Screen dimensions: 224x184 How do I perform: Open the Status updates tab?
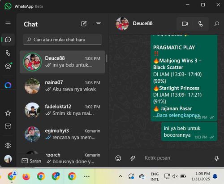tap(9, 66)
